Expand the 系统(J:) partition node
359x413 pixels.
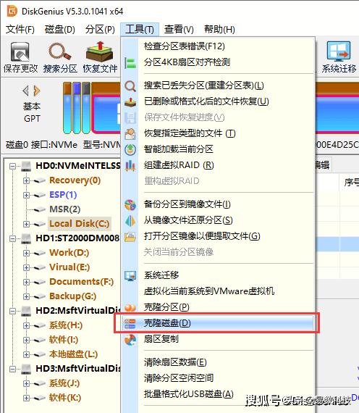(26, 383)
